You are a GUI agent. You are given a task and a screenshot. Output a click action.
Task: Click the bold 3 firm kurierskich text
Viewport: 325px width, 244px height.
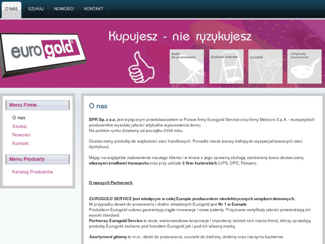coord(199,163)
